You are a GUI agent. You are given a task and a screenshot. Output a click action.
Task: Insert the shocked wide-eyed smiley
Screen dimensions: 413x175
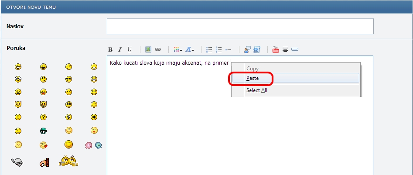pos(18,79)
